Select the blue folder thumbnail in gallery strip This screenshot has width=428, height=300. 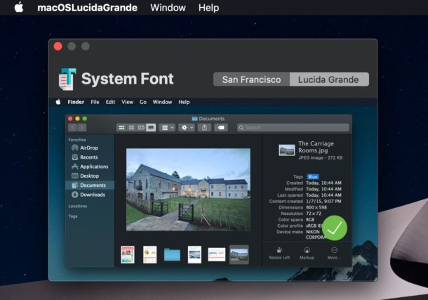[x=172, y=254]
